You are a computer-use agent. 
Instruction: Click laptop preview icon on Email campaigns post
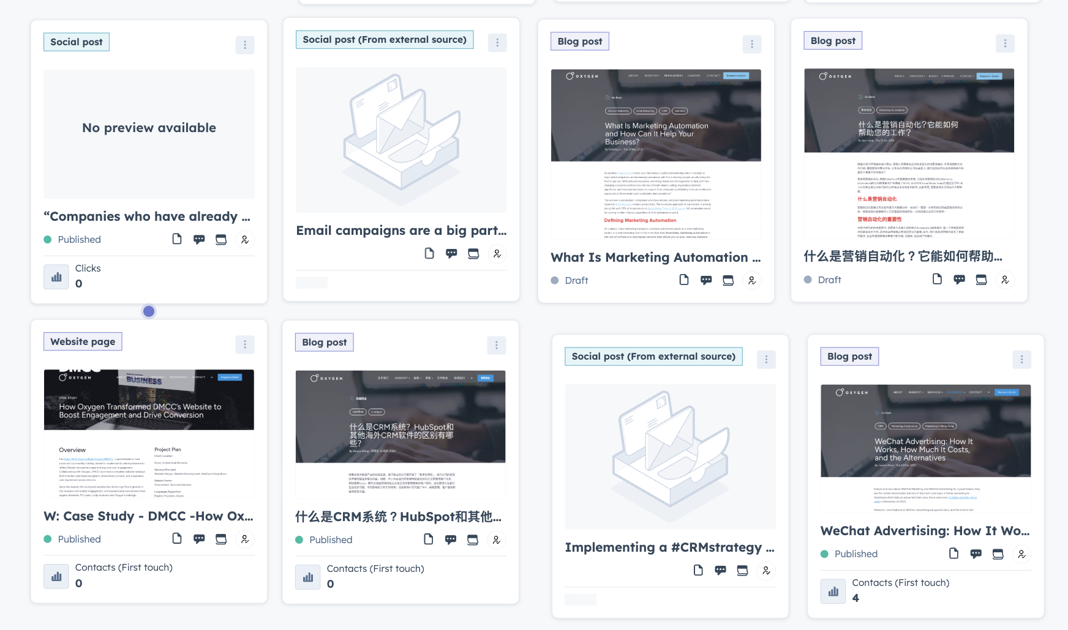tap(473, 253)
